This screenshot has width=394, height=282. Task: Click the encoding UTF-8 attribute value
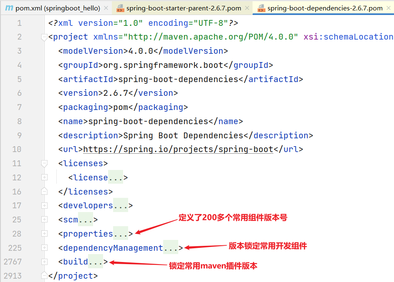[x=211, y=23]
